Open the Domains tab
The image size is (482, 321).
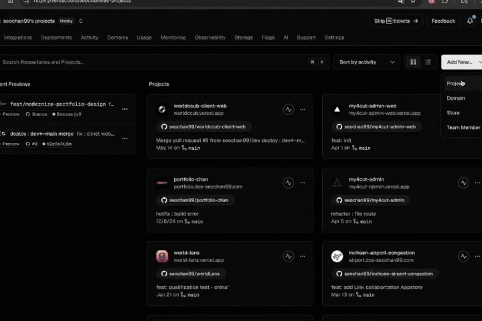tap(117, 37)
